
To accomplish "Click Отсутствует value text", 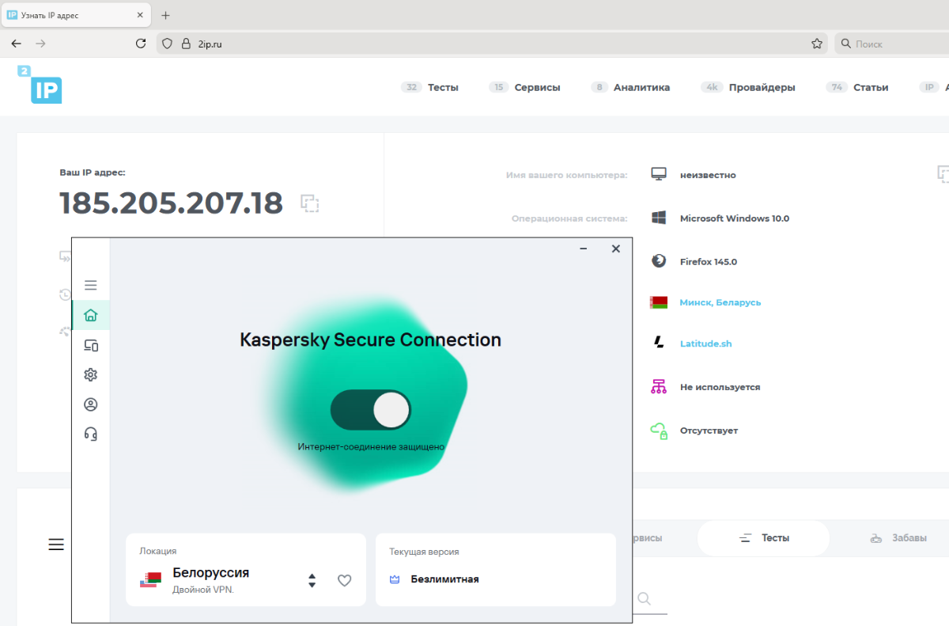I will (709, 431).
